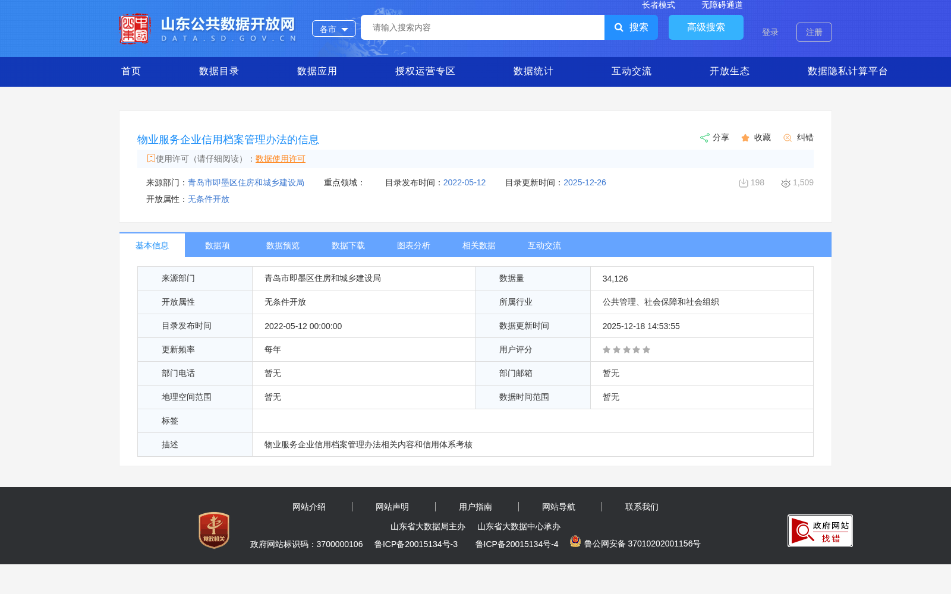This screenshot has width=951, height=594.
Task: Enable 长者模式 elder mode
Action: click(659, 5)
